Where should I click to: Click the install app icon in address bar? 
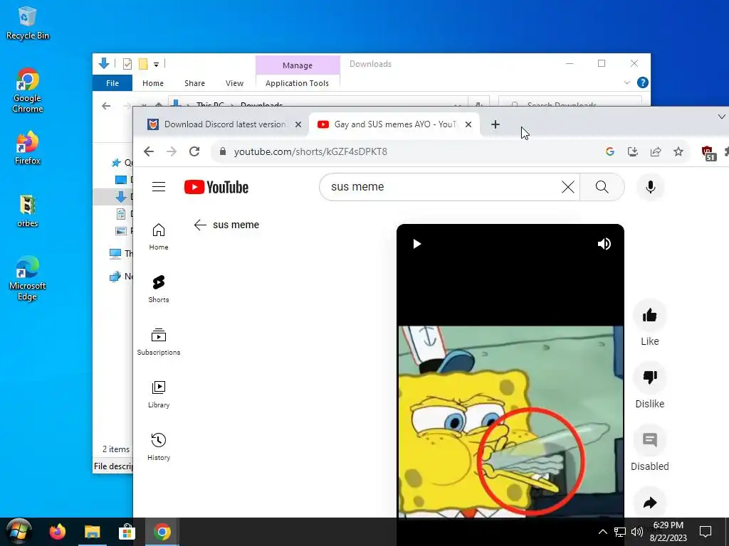(633, 151)
